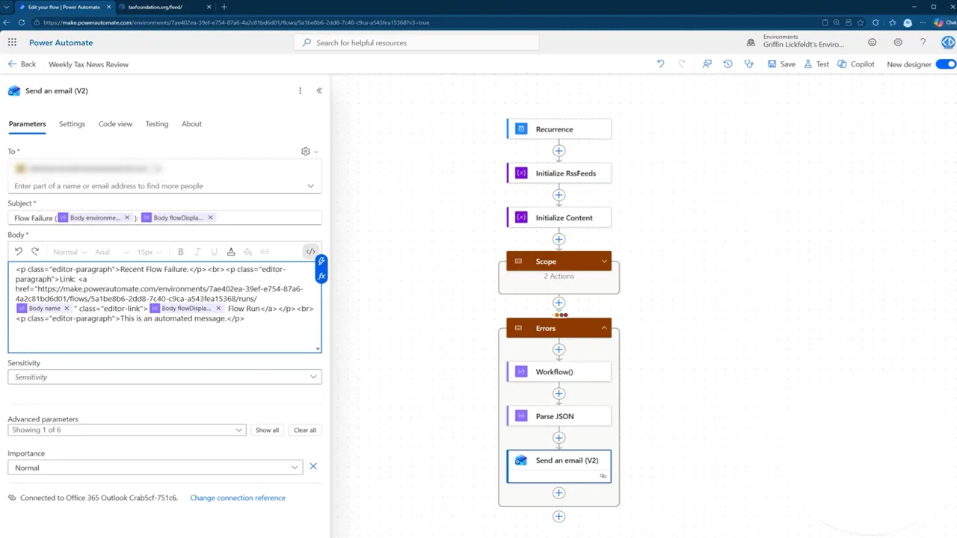Viewport: 957px width, 538px height.
Task: Switch to the Code view tab
Action: click(x=115, y=124)
